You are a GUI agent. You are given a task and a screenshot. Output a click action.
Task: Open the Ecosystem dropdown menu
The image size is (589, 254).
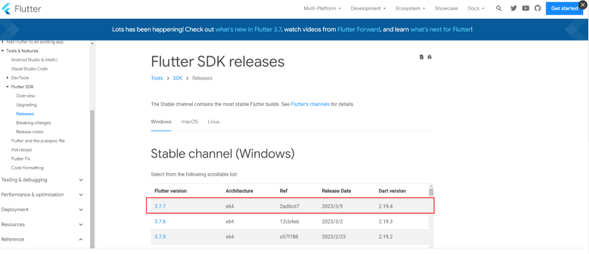tap(410, 8)
